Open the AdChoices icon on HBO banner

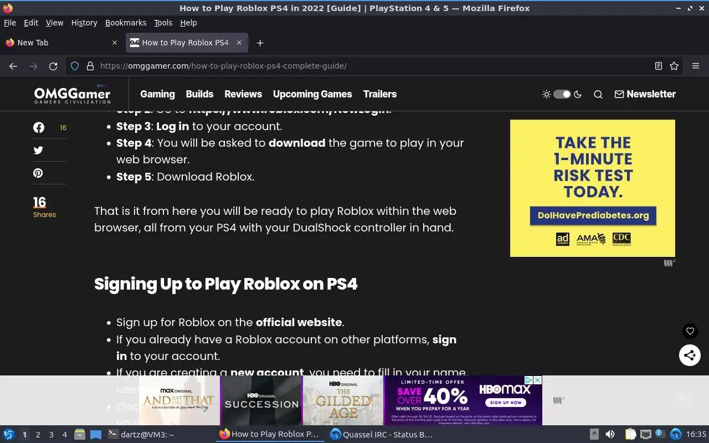point(529,380)
